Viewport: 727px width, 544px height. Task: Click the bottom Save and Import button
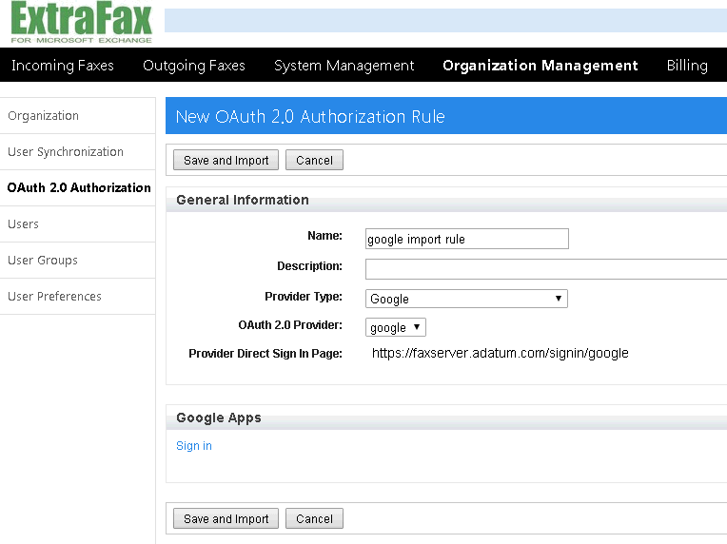tap(226, 518)
